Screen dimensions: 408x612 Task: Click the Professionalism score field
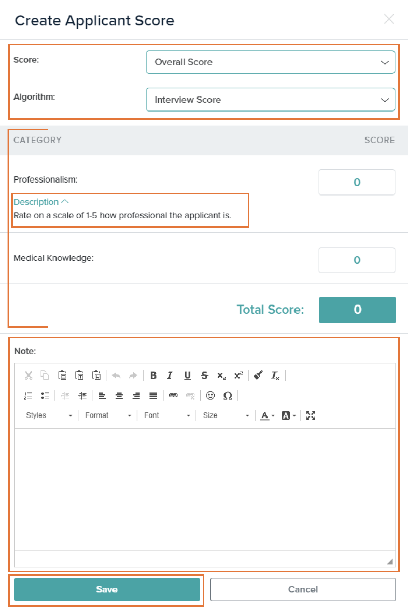pyautogui.click(x=357, y=182)
